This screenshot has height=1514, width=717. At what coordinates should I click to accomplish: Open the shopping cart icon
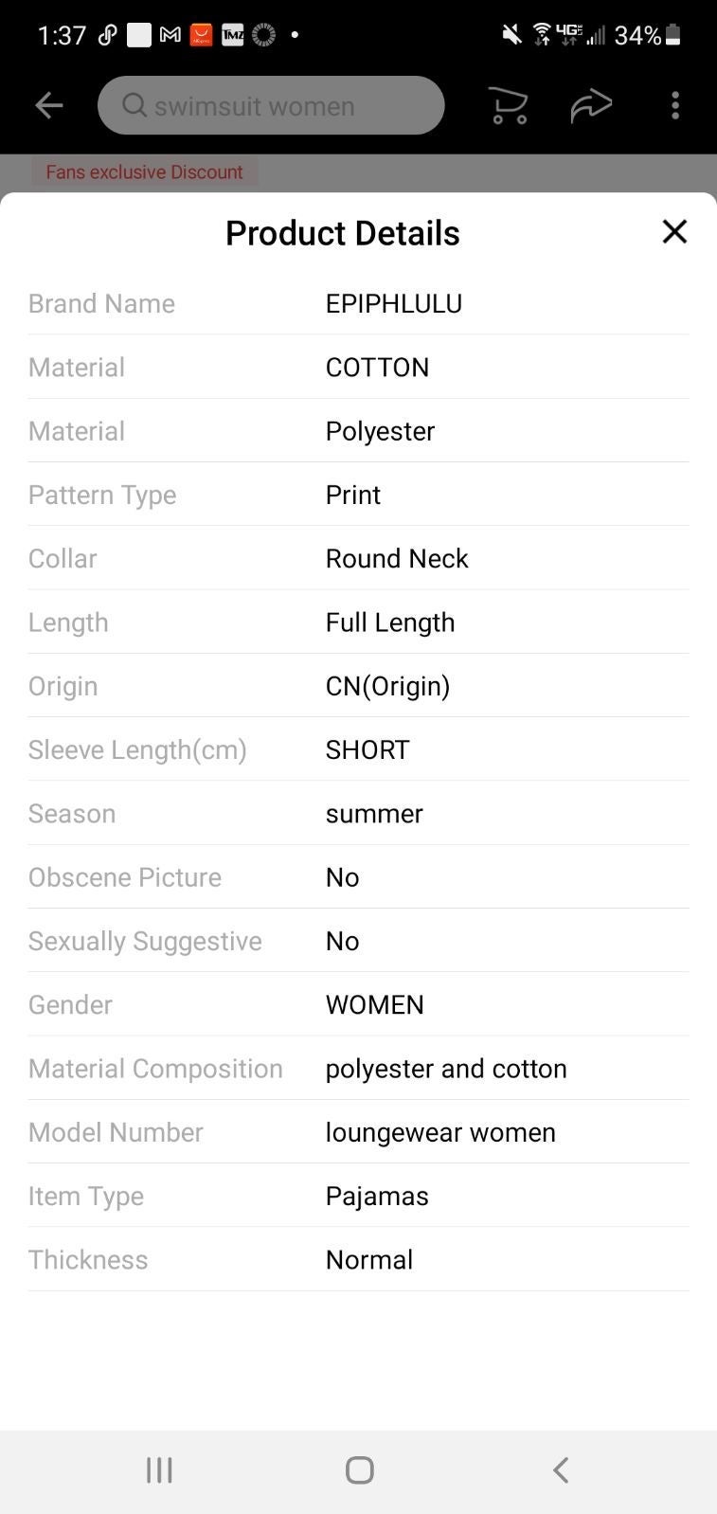[x=509, y=105]
